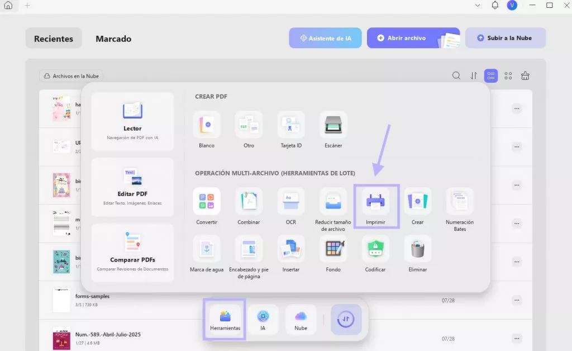Image resolution: width=572 pixels, height=351 pixels.
Task: Open the Editar PDF card
Action: pyautogui.click(x=132, y=187)
